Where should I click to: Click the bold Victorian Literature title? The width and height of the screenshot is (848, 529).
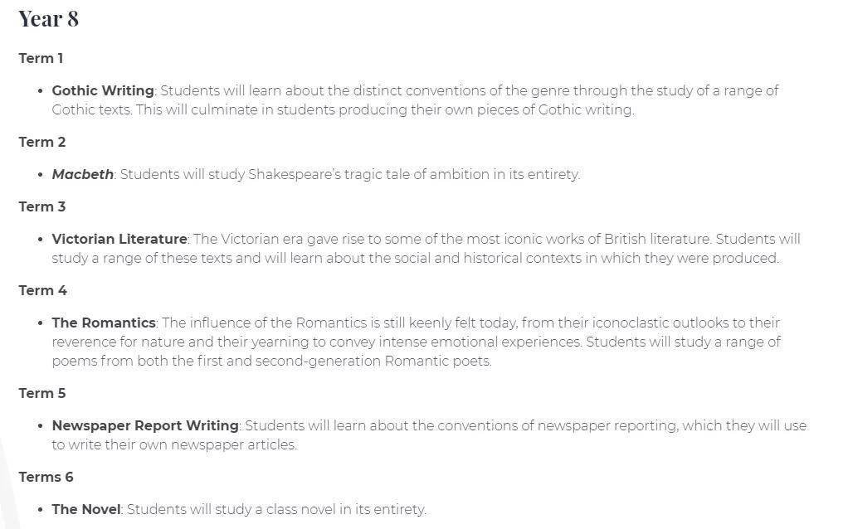[119, 239]
